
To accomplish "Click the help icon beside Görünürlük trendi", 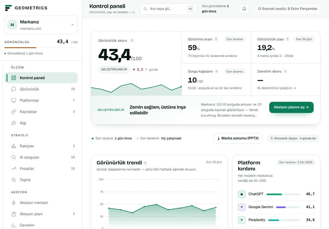I will pyautogui.click(x=145, y=163).
